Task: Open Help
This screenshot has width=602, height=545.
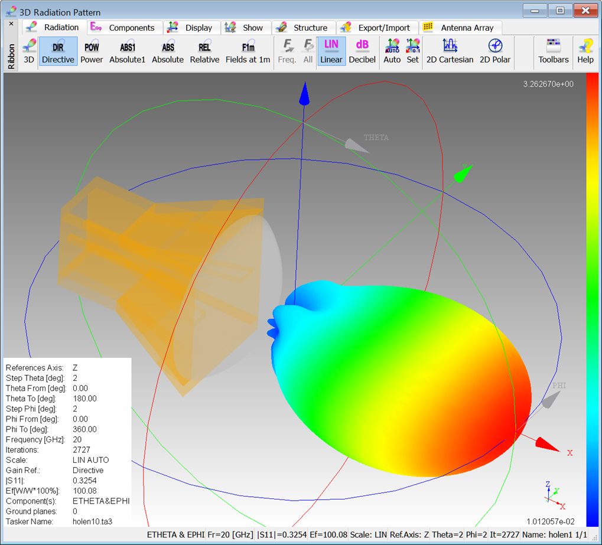Action: pyautogui.click(x=585, y=52)
